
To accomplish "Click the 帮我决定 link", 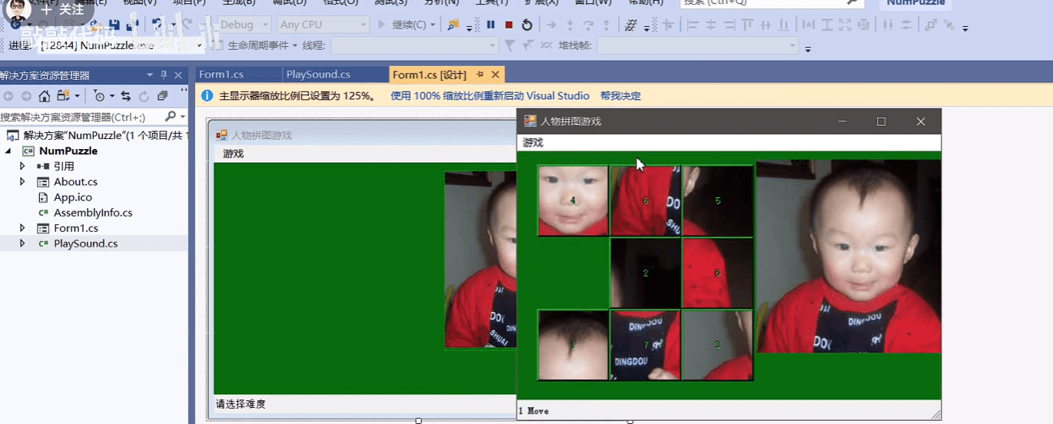I will click(x=620, y=96).
